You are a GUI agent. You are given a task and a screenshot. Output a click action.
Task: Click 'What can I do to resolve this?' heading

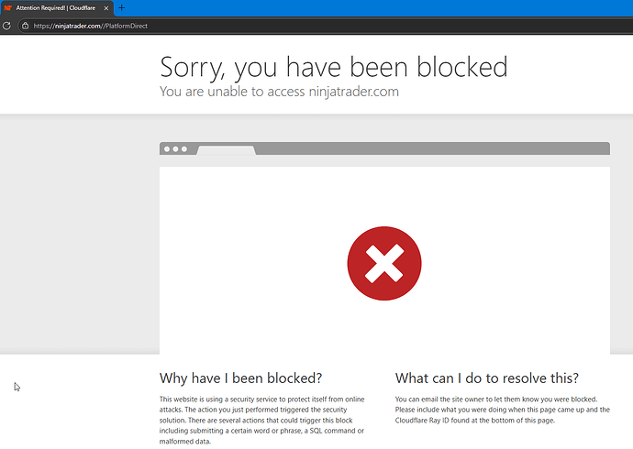click(x=487, y=378)
